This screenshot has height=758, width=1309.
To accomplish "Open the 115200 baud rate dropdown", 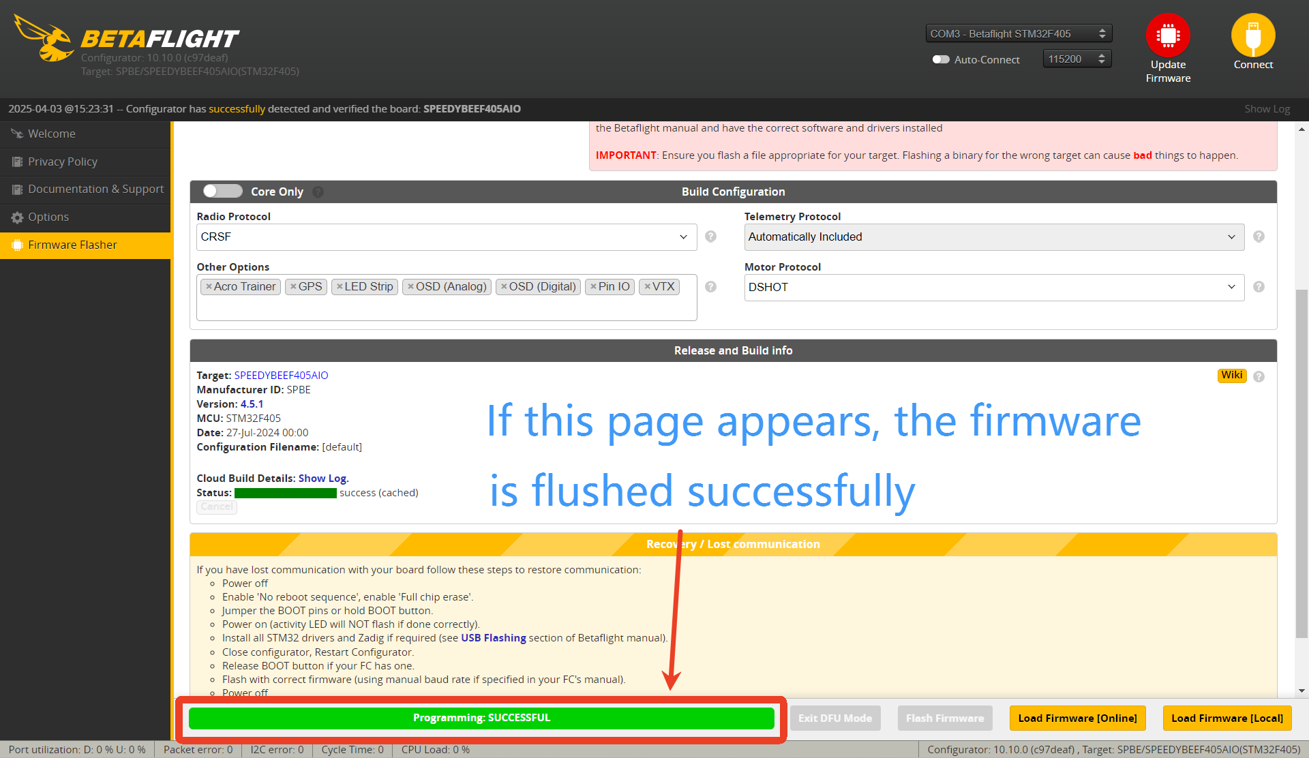I will tap(1077, 59).
